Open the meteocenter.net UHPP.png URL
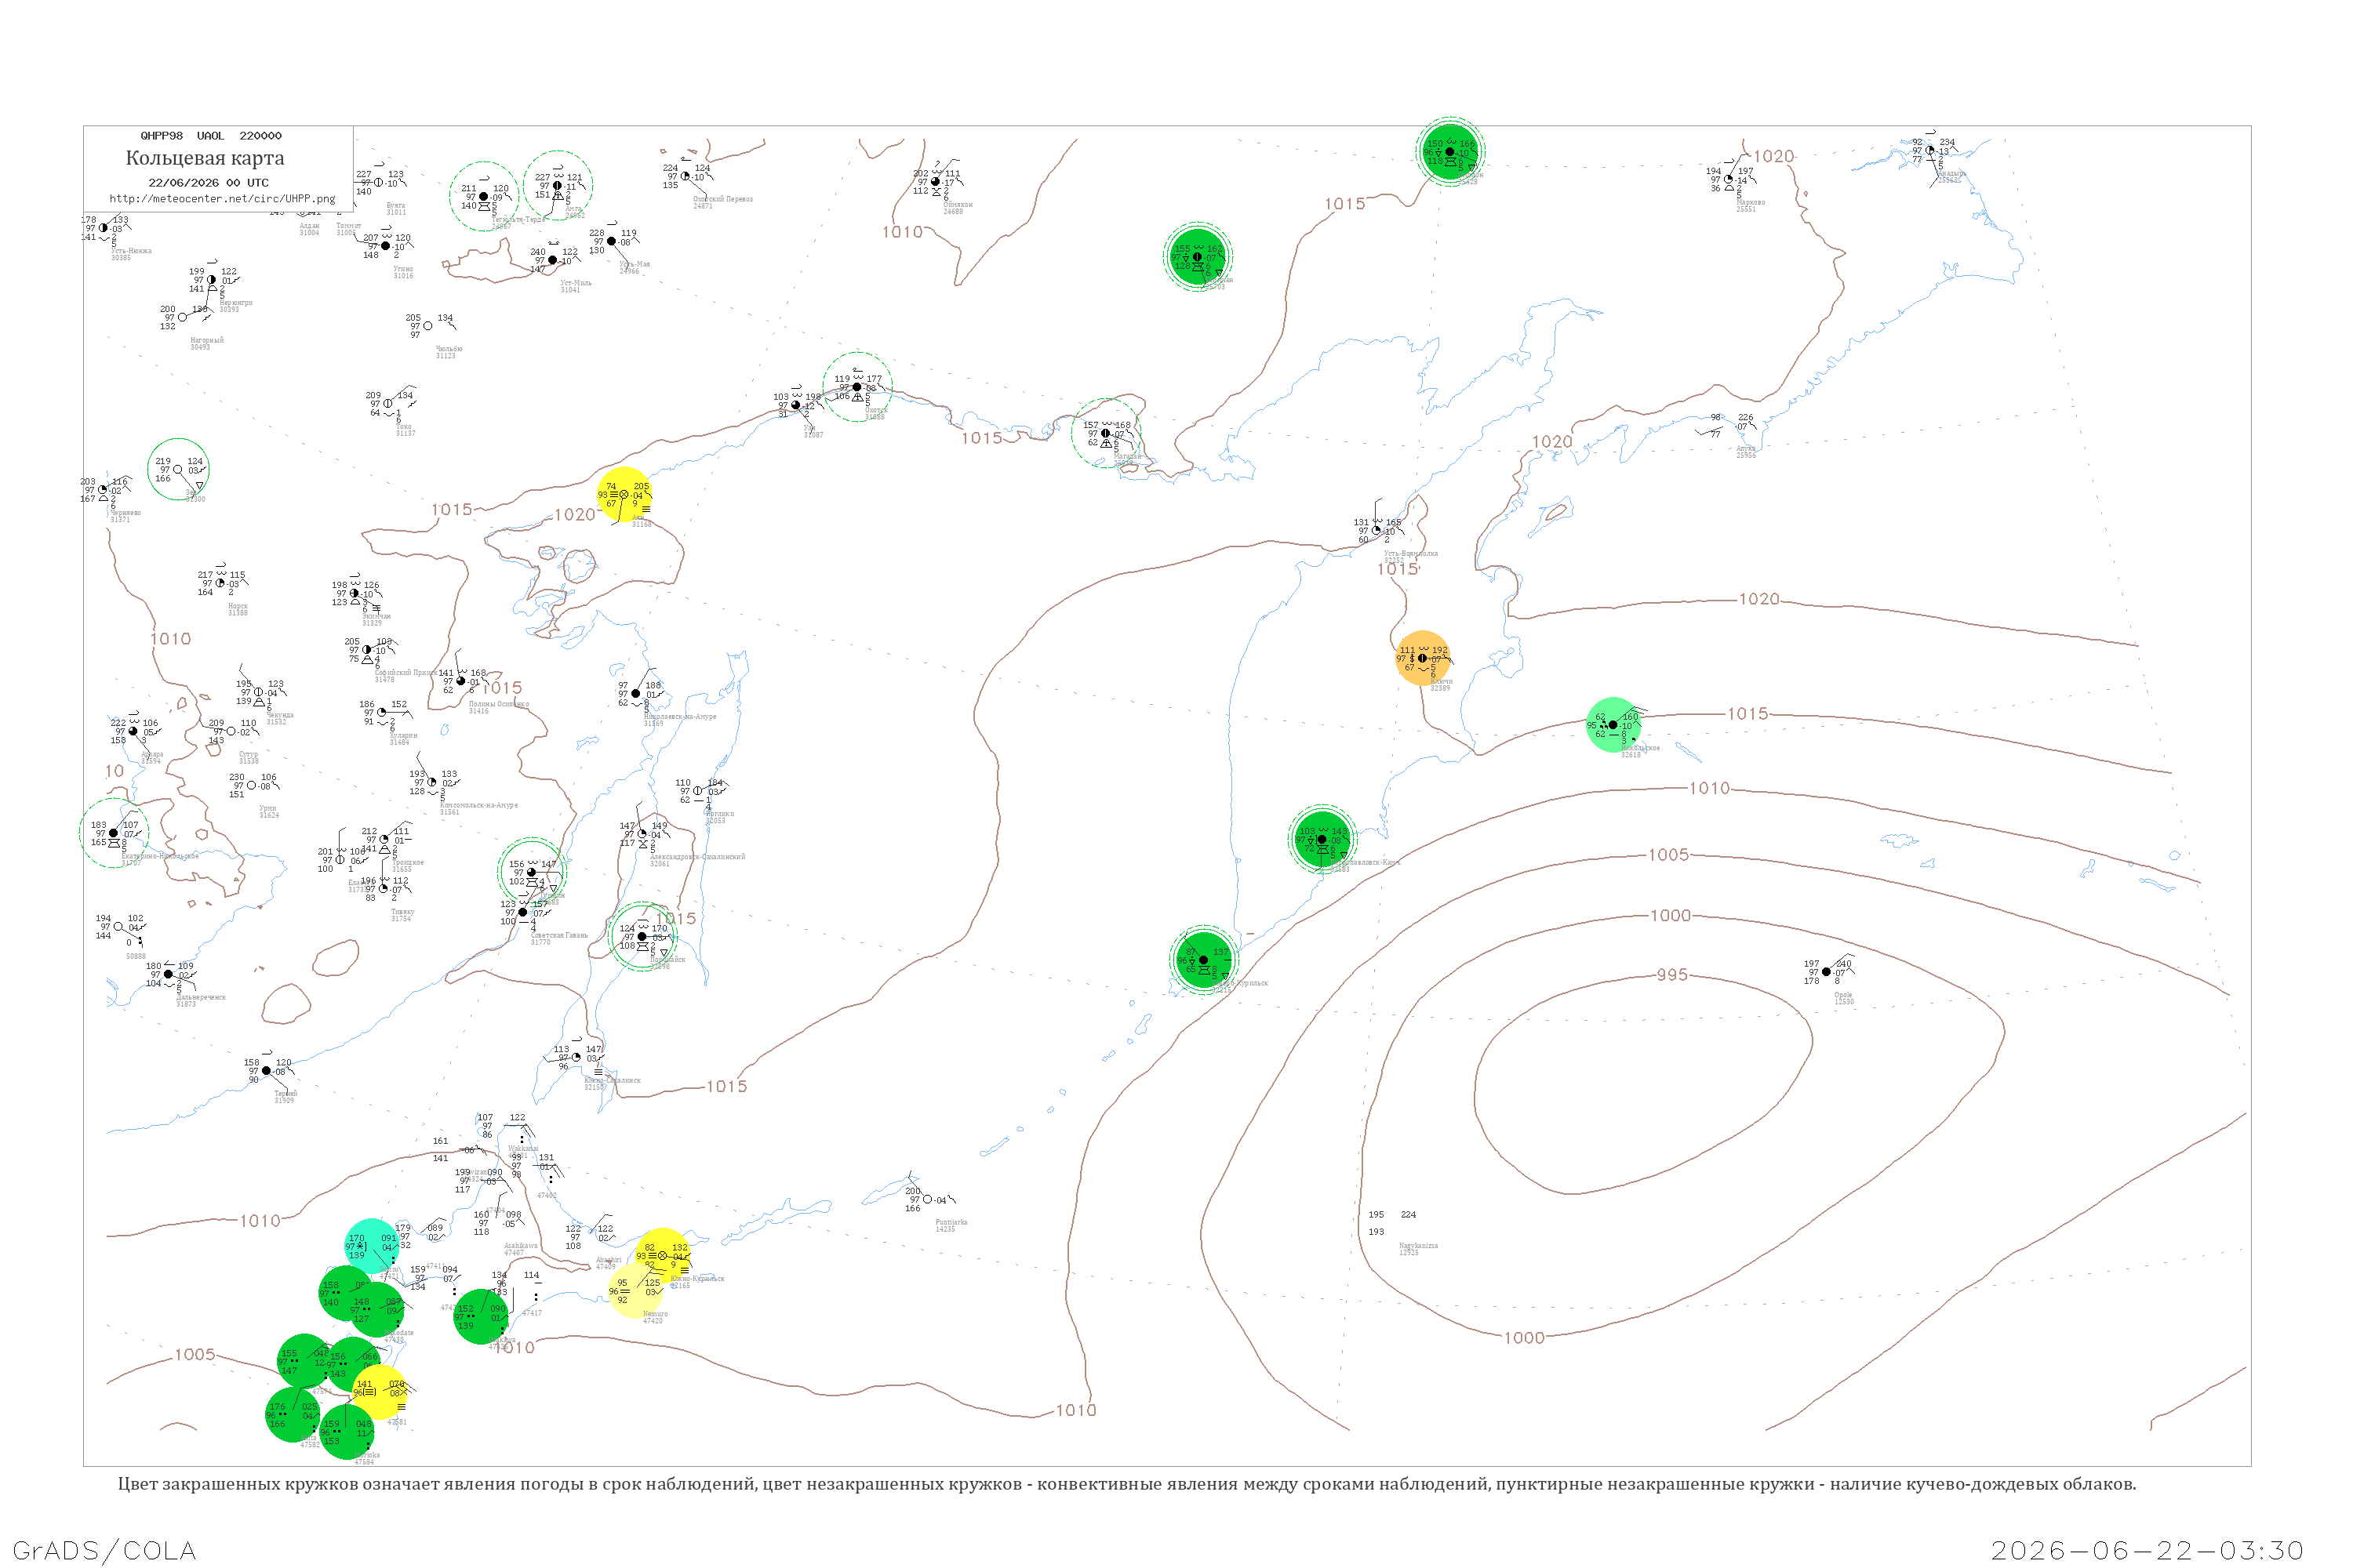The height and width of the screenshot is (1568, 2353). coord(222,199)
